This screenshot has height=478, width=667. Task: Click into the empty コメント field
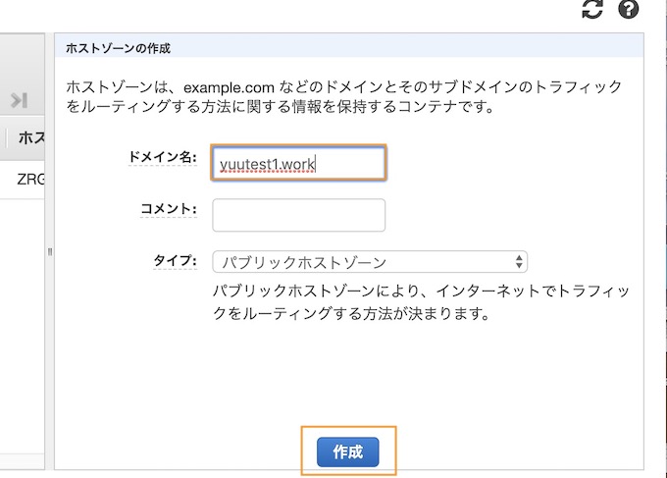click(298, 215)
